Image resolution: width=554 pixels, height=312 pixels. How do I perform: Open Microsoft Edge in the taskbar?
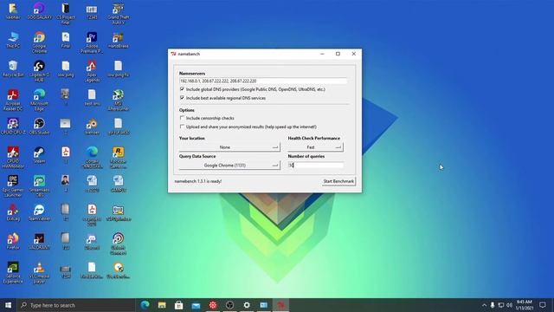(x=145, y=305)
